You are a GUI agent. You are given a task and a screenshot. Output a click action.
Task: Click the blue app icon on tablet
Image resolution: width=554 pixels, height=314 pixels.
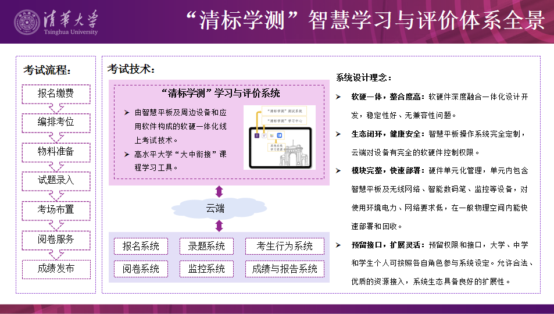point(280,135)
